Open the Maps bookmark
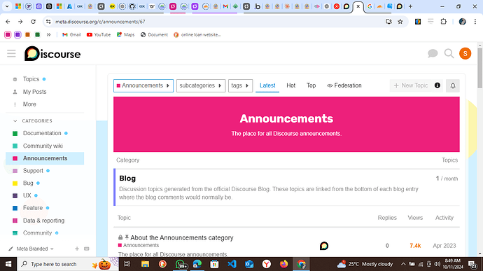The width and height of the screenshot is (483, 271). [x=126, y=35]
